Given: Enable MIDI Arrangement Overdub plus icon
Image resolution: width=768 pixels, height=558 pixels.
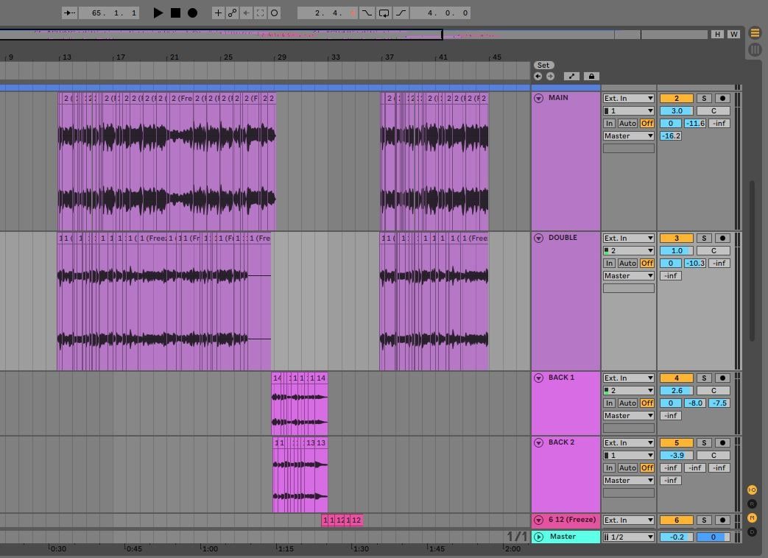Looking at the screenshot, I should (218, 13).
